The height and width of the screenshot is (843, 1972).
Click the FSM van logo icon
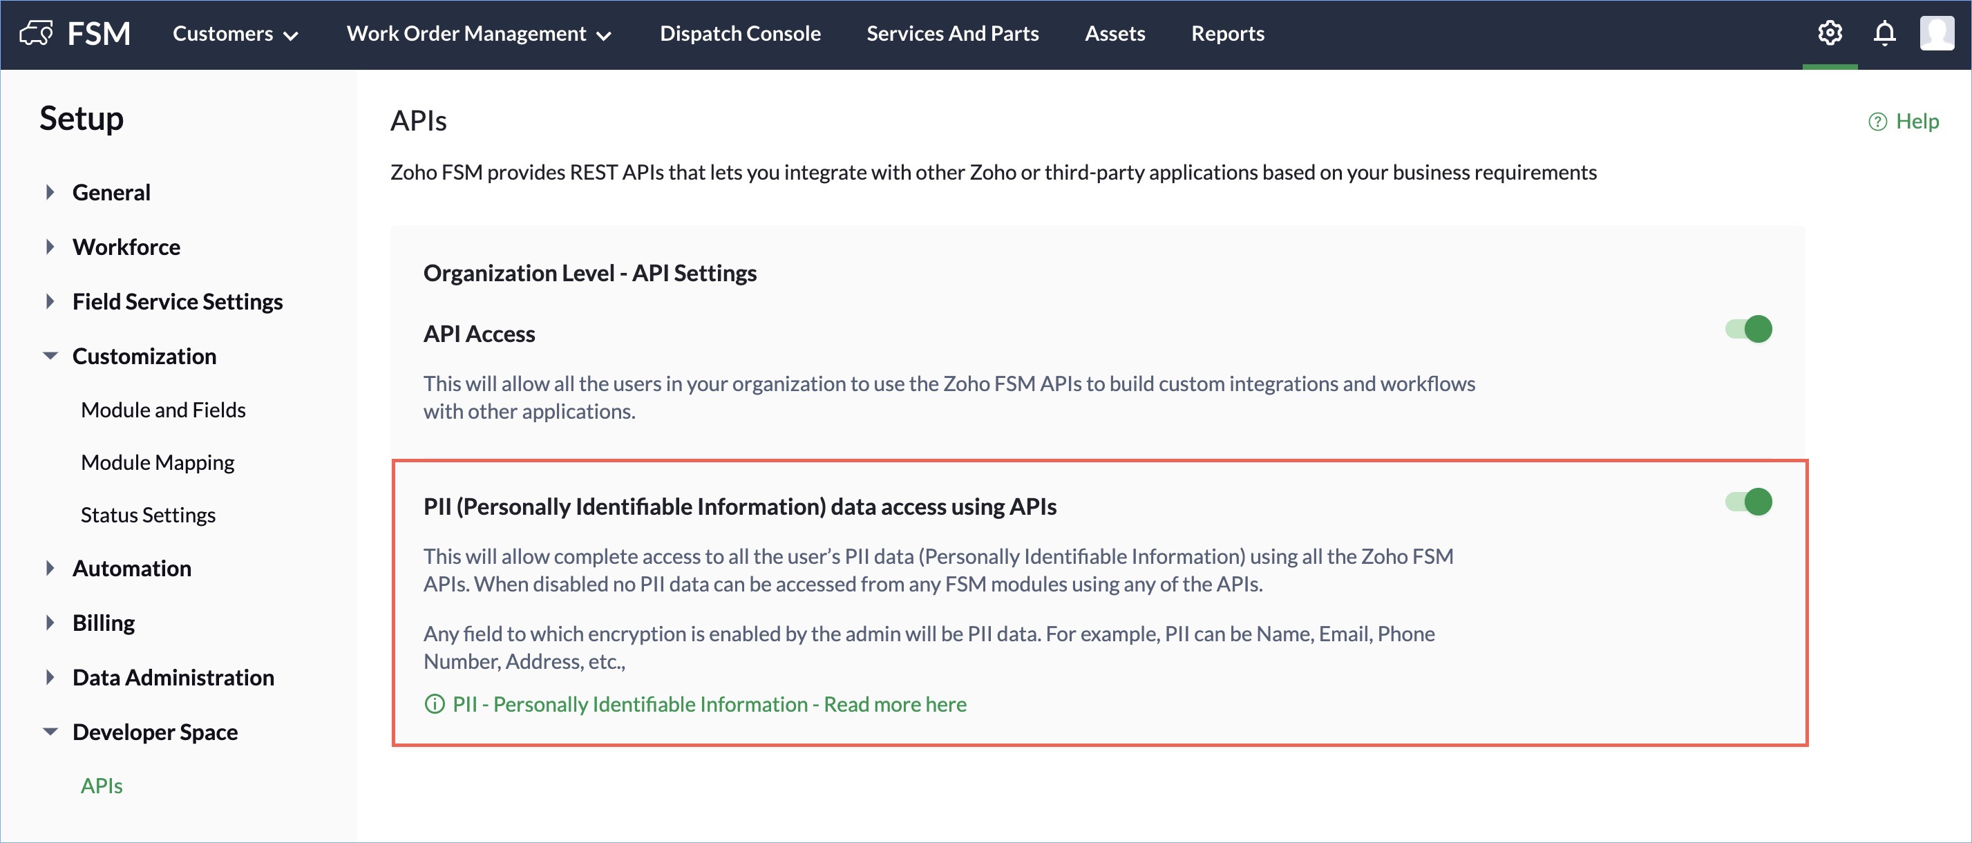[x=36, y=33]
